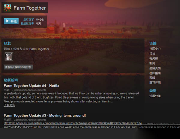Open the friend's cat avatar profile
Image resolution: width=180 pixels, height=139 pixels.
[9, 57]
